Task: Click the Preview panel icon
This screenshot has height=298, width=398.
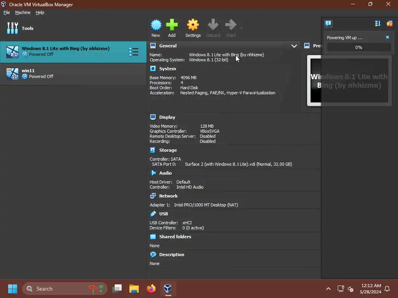Action: [307, 46]
